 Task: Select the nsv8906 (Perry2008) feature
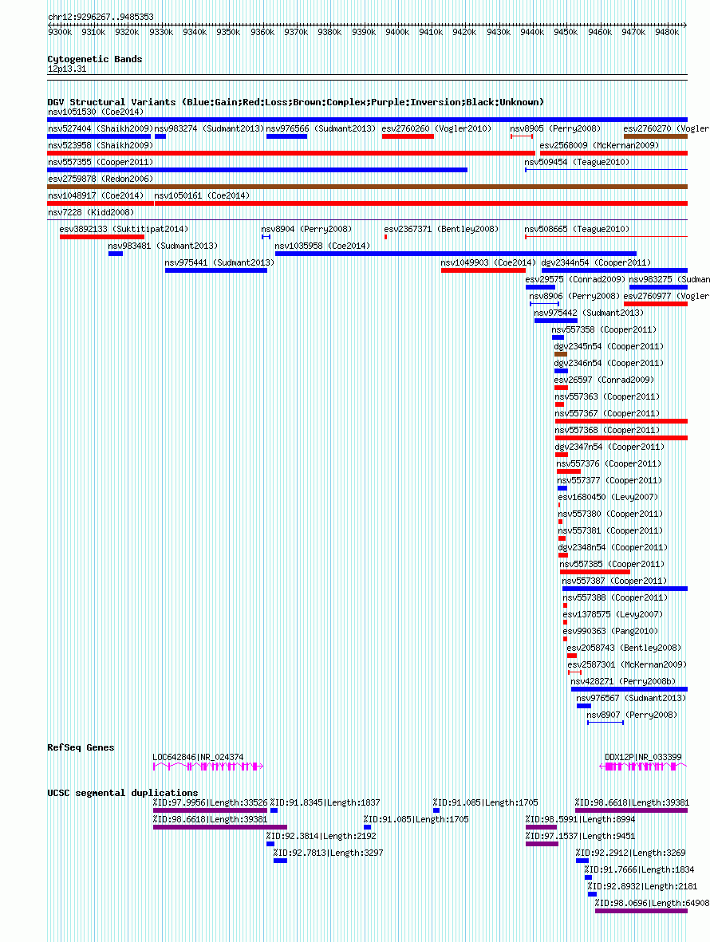pyautogui.click(x=544, y=305)
